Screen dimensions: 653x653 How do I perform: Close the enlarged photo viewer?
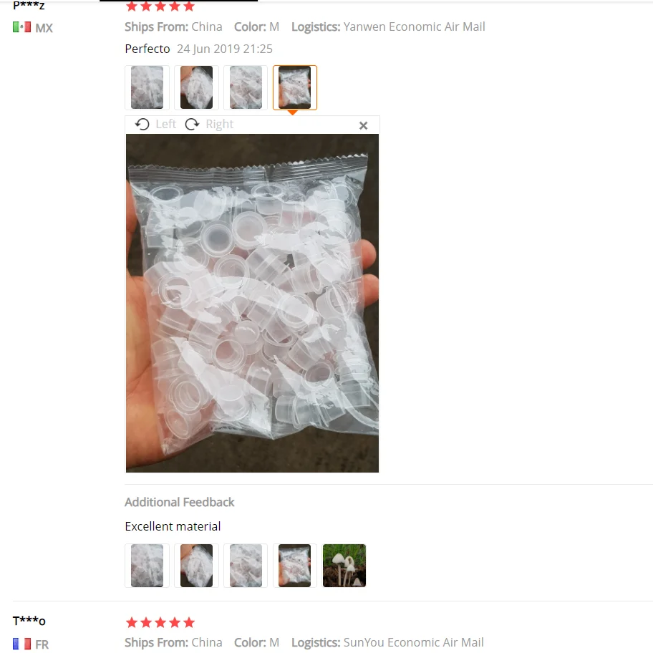[363, 125]
